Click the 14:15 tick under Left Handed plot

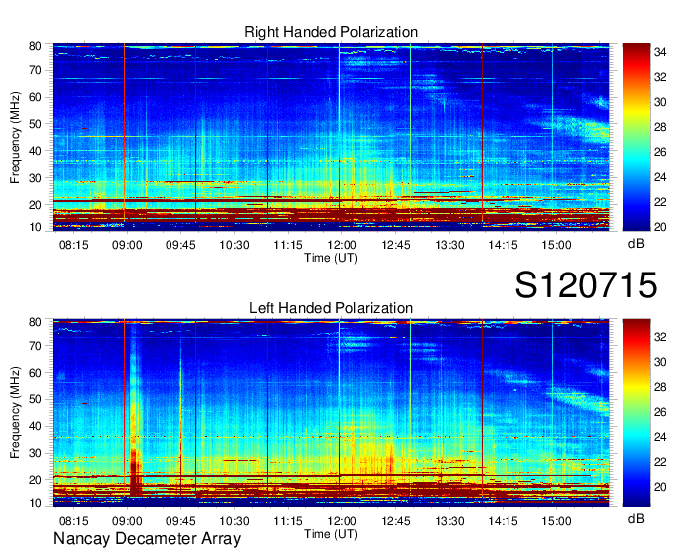503,521
